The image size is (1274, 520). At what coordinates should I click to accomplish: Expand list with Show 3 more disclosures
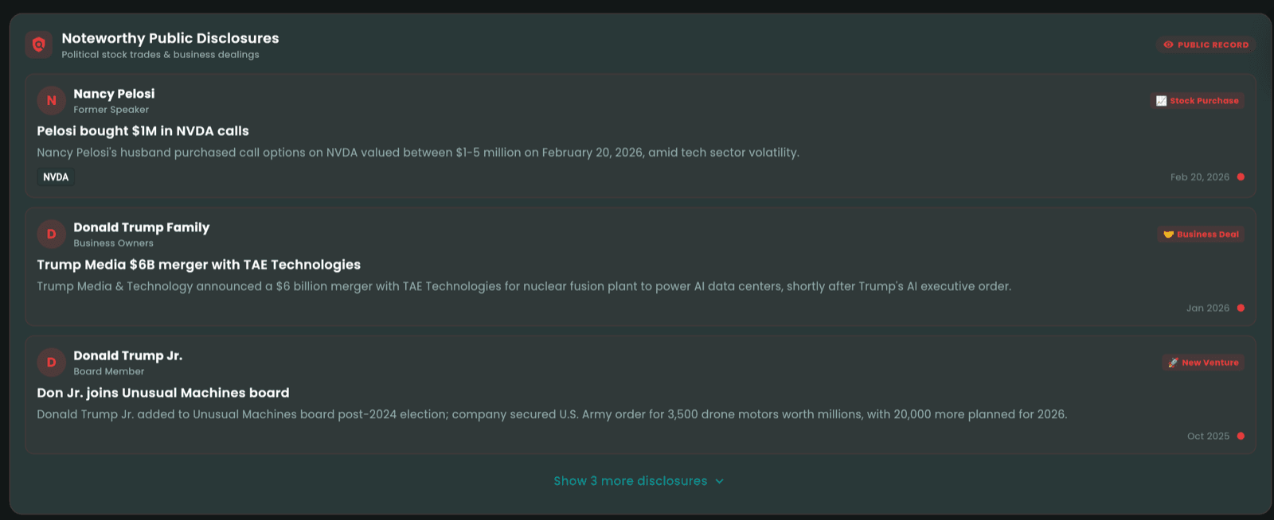630,481
